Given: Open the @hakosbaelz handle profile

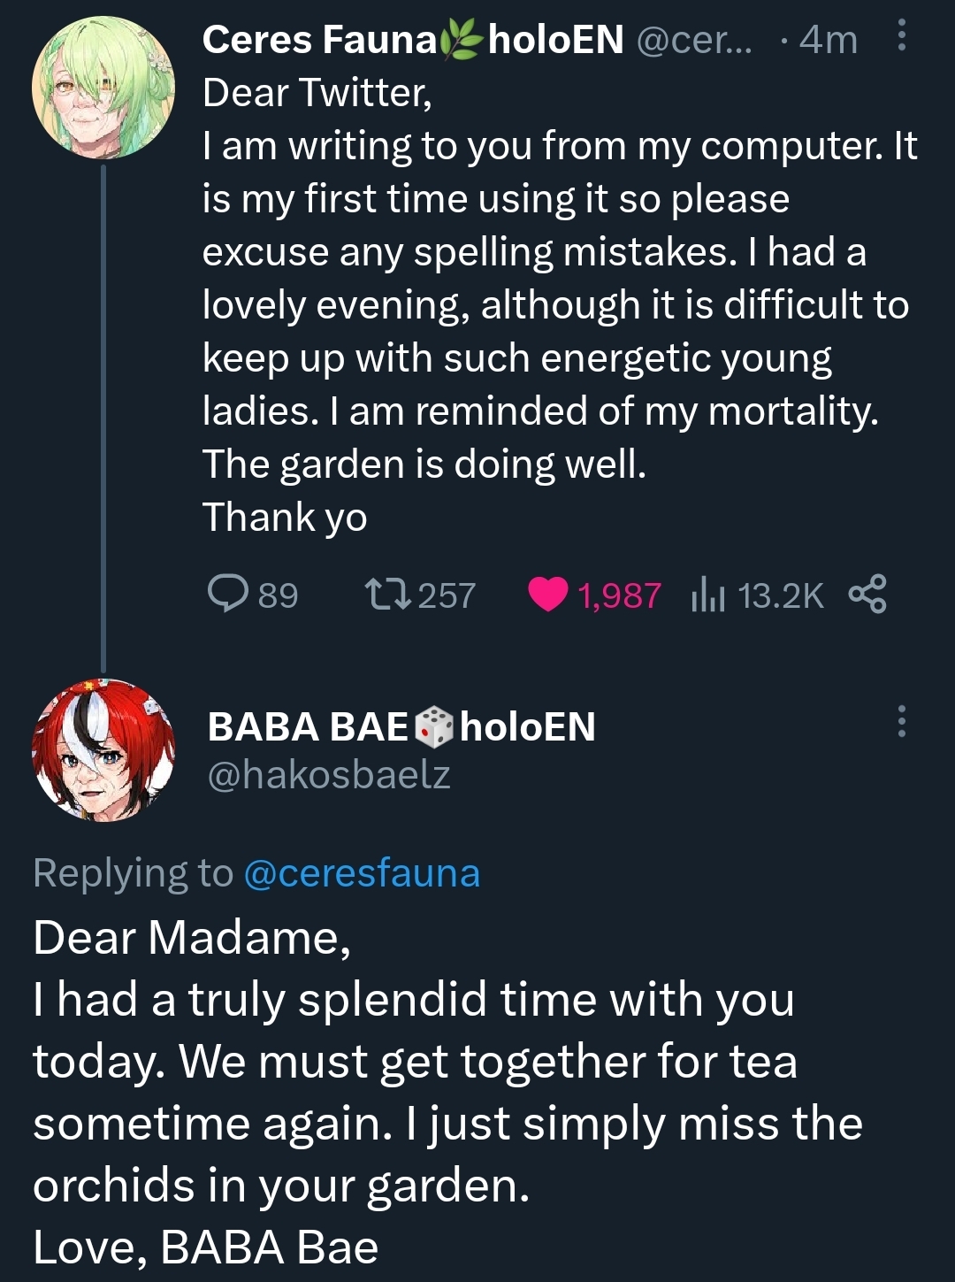Looking at the screenshot, I should click(329, 775).
